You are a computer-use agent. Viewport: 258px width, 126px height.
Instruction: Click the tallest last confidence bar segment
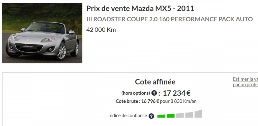(x=198, y=113)
